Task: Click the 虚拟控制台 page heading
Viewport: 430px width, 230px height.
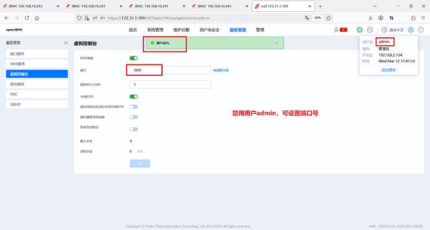Action: tap(85, 44)
